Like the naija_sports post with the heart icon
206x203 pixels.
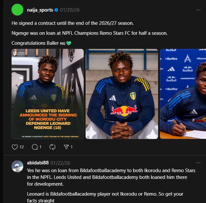click(15, 147)
